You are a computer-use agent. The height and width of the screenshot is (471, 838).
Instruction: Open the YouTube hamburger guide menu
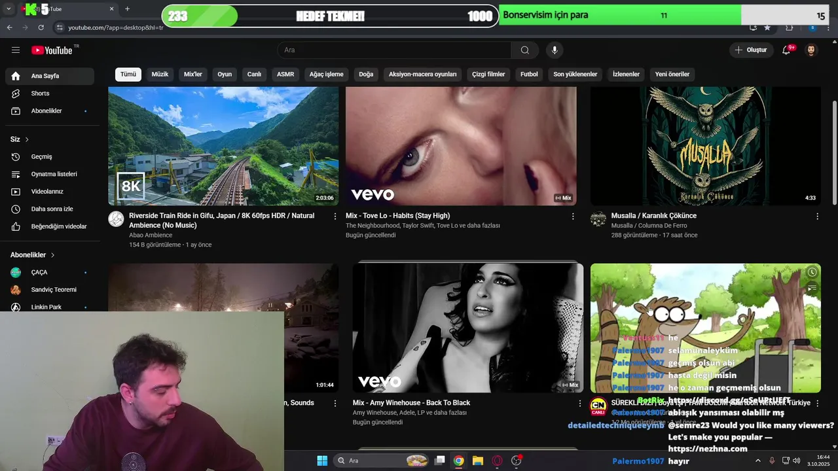pos(16,50)
